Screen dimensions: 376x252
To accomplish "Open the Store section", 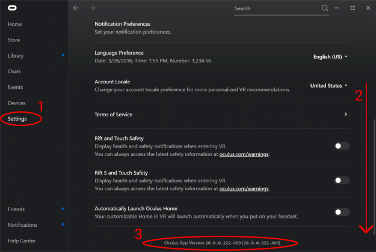I will (14, 40).
